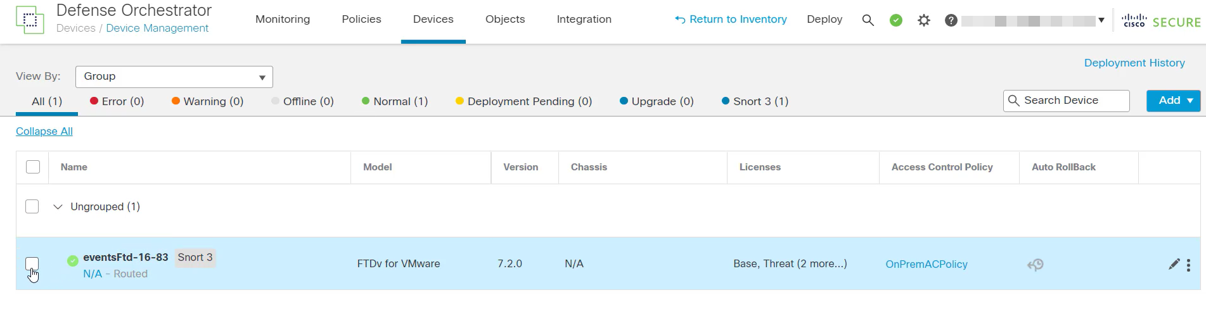This screenshot has height=328, width=1206.
Task: Edit eventsFtd-16-83 using the pencil icon
Action: tap(1174, 265)
